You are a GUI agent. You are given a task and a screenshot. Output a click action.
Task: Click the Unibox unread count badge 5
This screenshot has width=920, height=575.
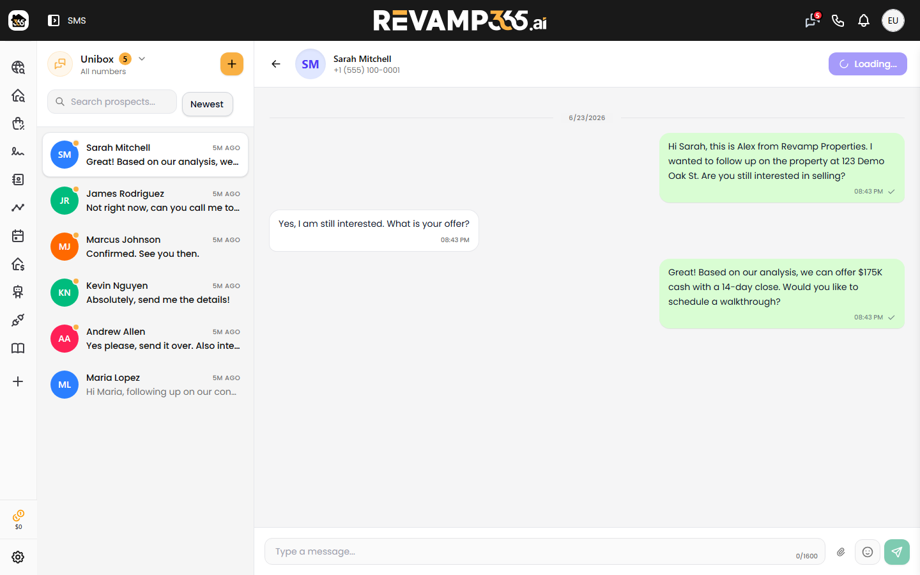pyautogui.click(x=125, y=59)
